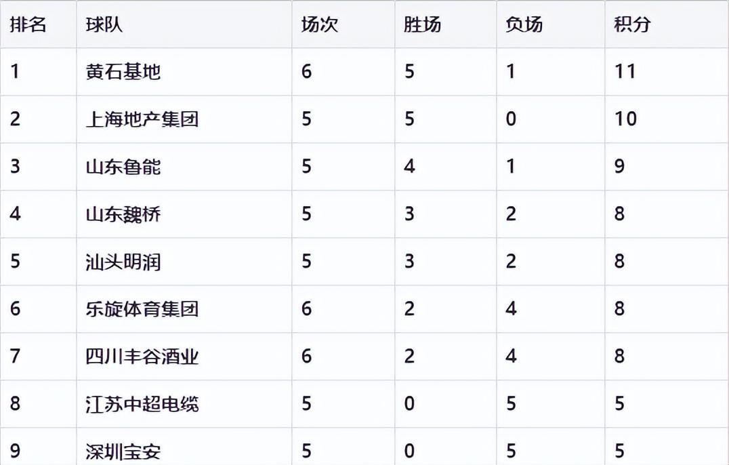Screen dimensions: 729x465
Task: Select the 山东鲁能 team cell
Action: click(x=123, y=167)
